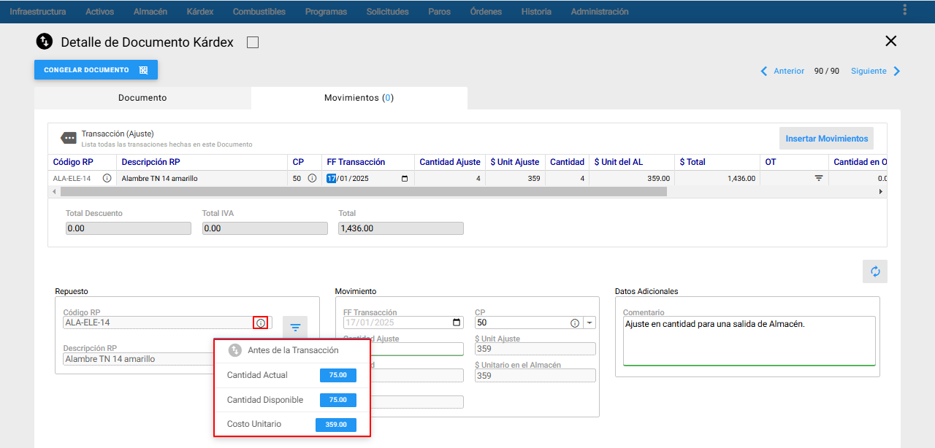This screenshot has height=448, width=935.
Task: Show info for CP 50 in table row
Action: 312,178
